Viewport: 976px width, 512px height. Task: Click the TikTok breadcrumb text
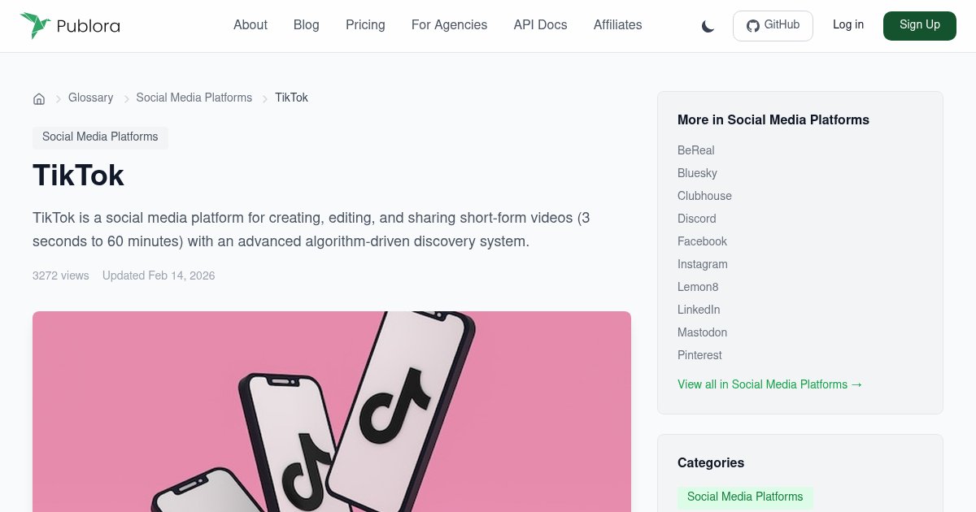[x=291, y=98]
